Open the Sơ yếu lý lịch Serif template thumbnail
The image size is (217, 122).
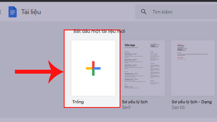143,68
